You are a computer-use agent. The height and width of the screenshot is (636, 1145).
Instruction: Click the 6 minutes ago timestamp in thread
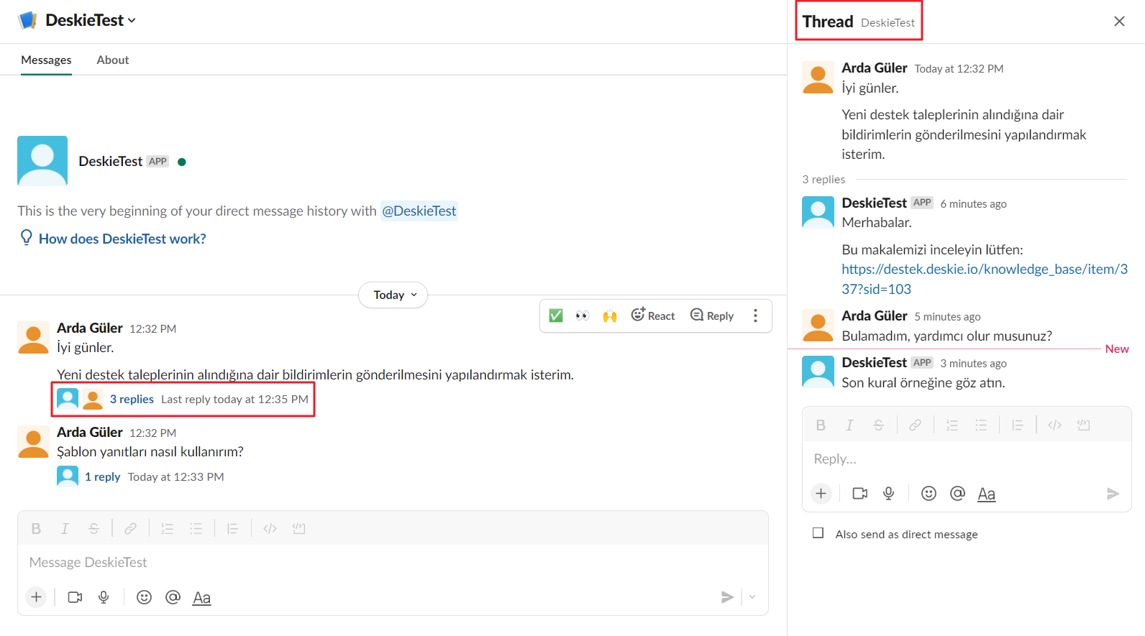coord(973,203)
